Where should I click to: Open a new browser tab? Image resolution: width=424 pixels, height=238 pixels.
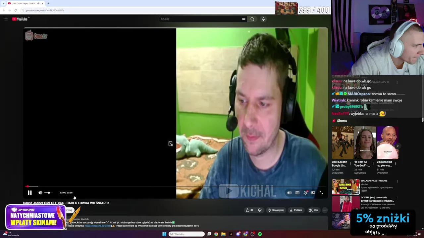click(x=48, y=3)
